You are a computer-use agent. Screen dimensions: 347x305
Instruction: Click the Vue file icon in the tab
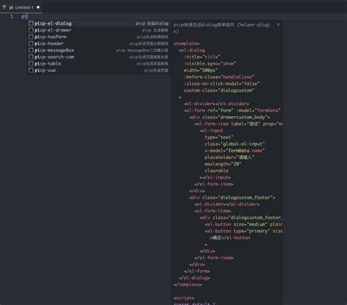4,7
